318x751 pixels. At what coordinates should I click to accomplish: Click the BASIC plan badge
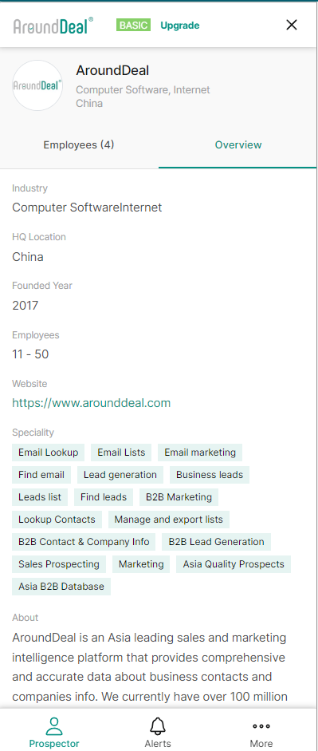point(133,26)
